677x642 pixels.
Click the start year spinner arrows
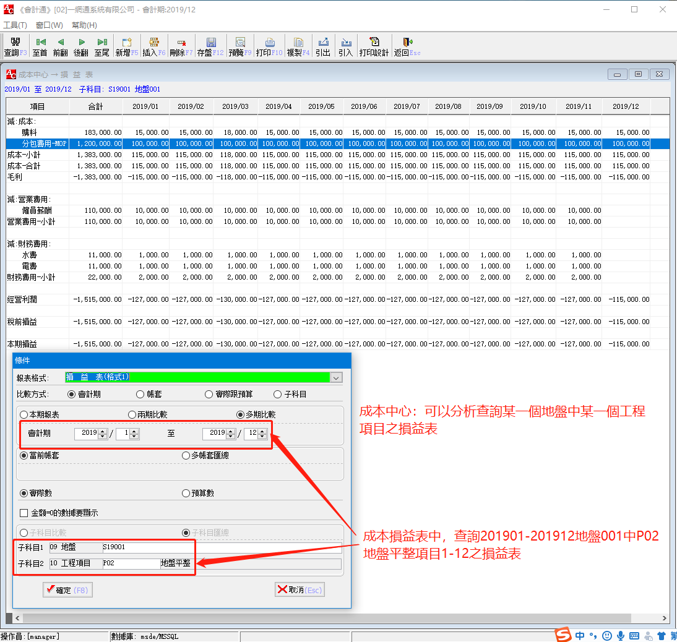point(103,434)
